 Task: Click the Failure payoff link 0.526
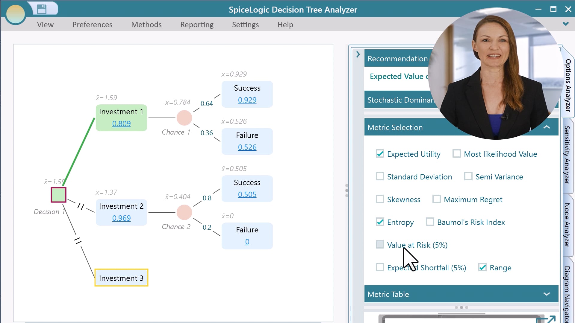(247, 147)
